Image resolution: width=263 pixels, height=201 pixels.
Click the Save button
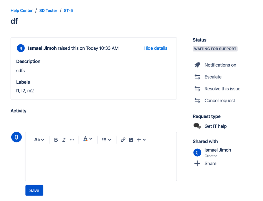point(34,190)
